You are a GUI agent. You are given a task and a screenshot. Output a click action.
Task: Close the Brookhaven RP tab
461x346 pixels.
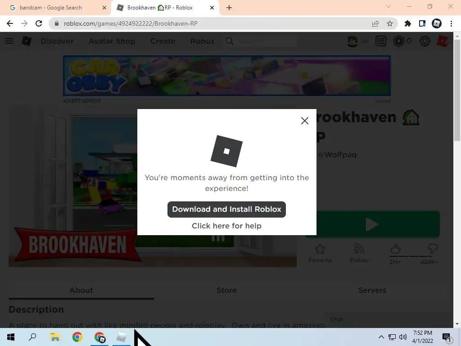tap(212, 8)
